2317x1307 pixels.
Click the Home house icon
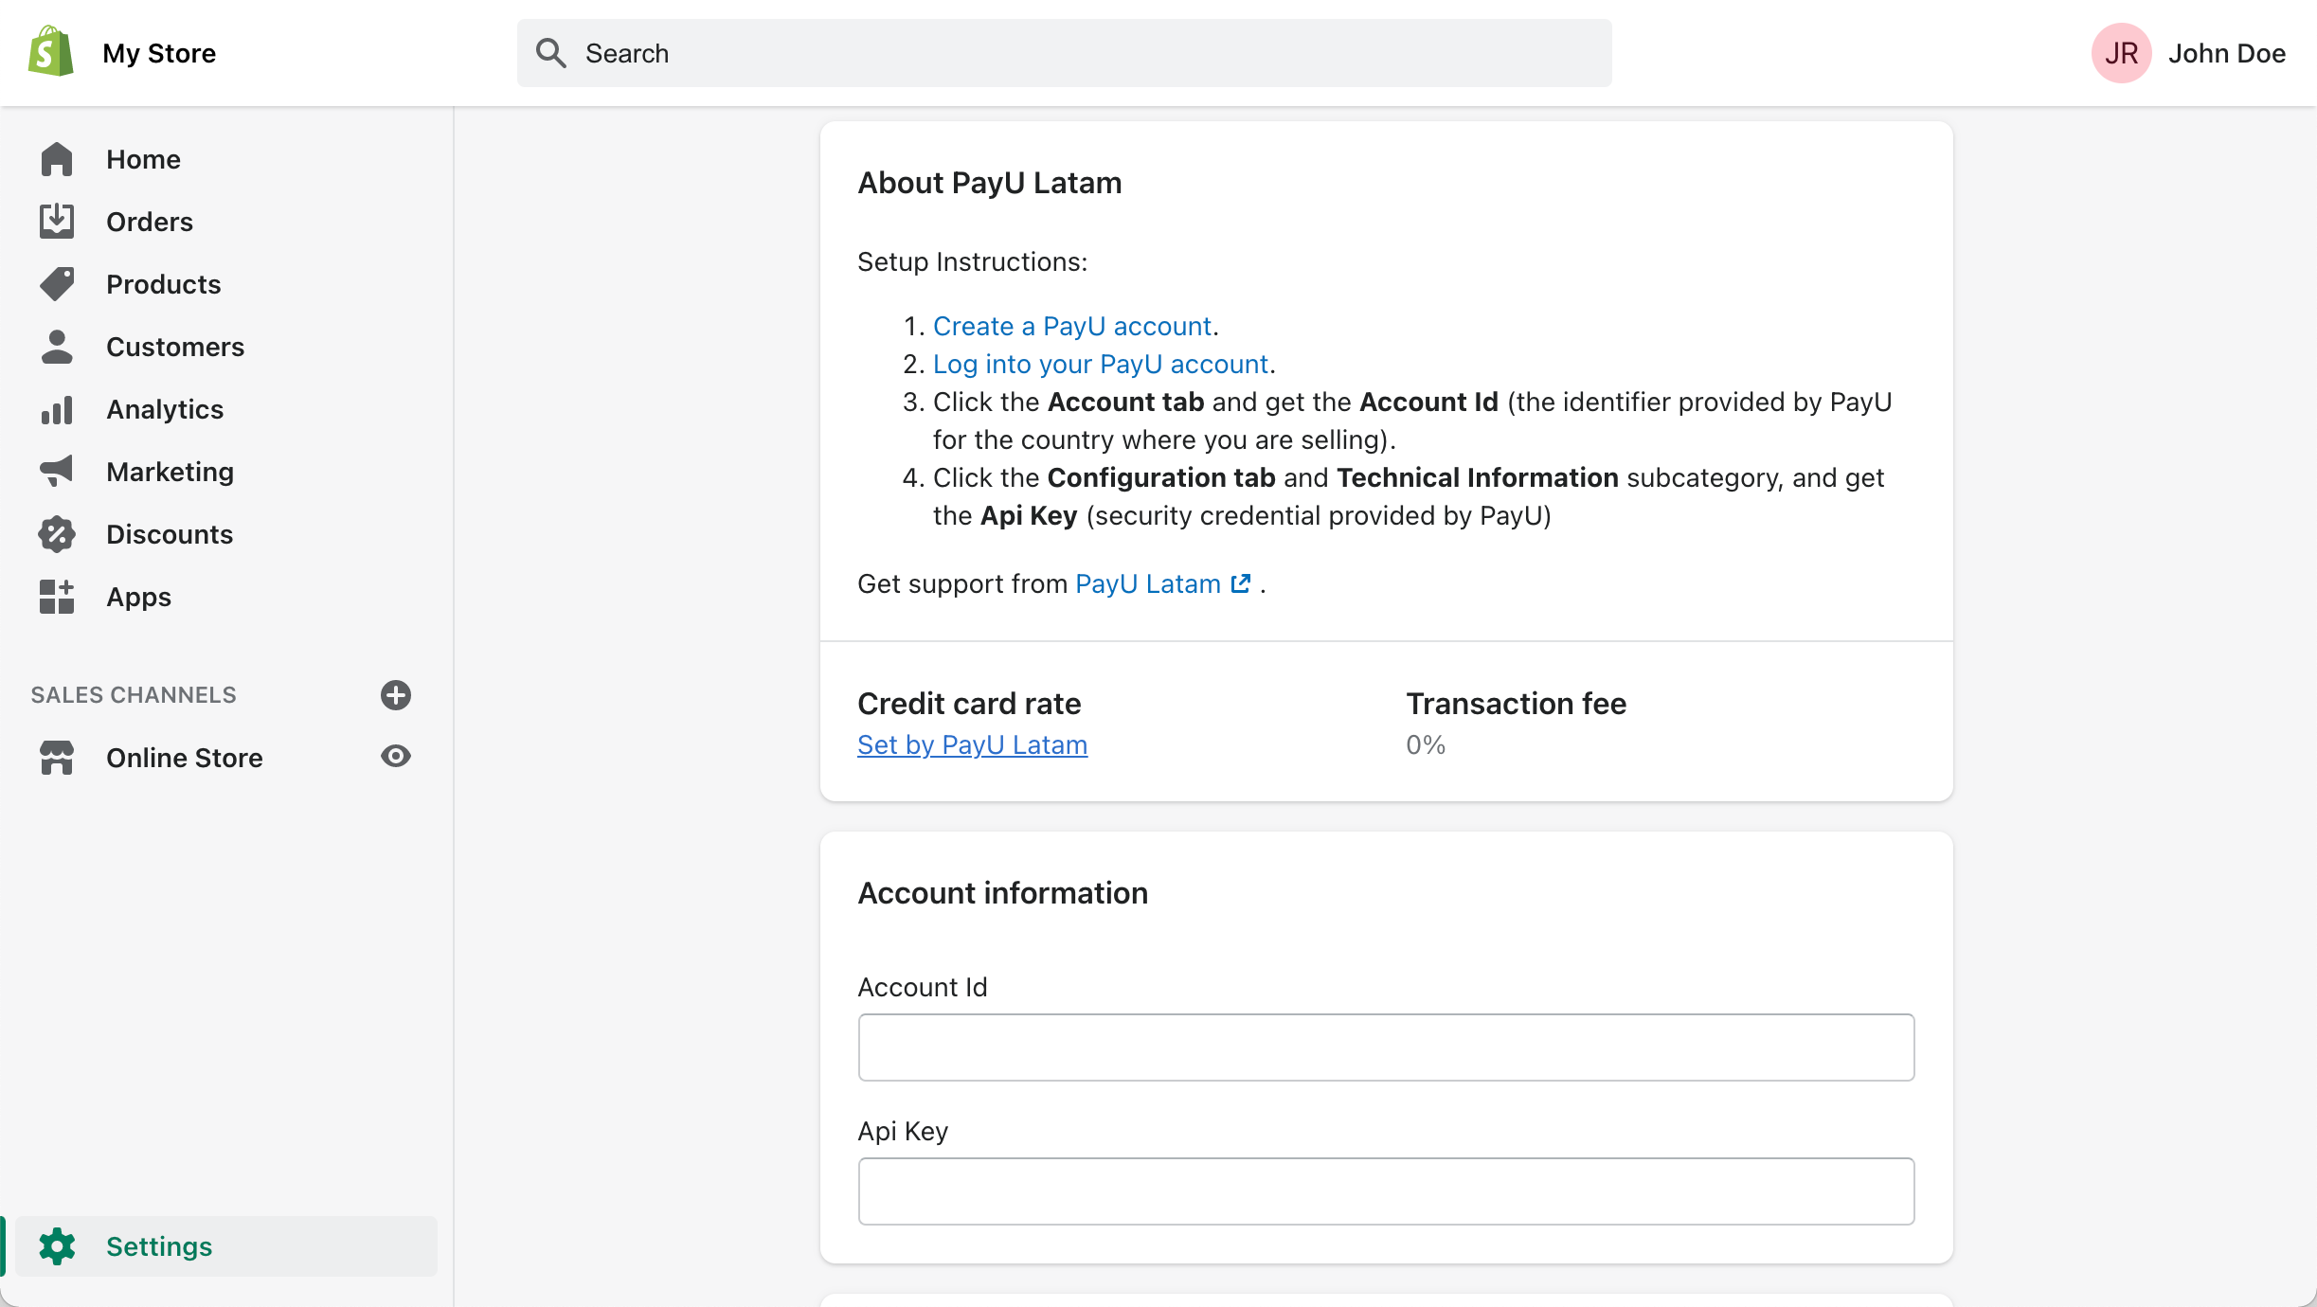point(57,159)
